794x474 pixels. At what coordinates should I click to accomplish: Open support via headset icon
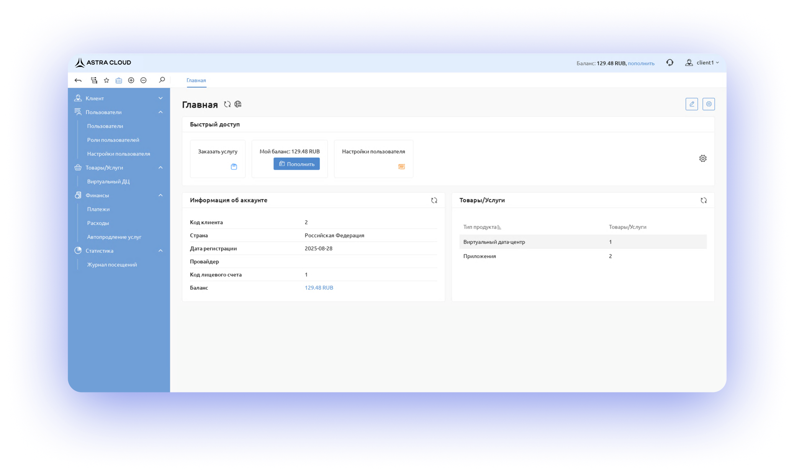670,62
